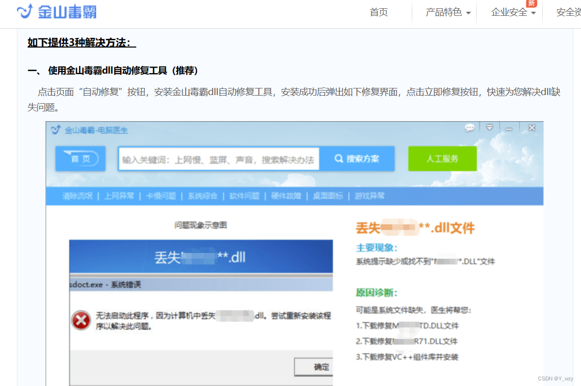
Task: Click the 新 badge on 企业安全
Action: point(531,4)
